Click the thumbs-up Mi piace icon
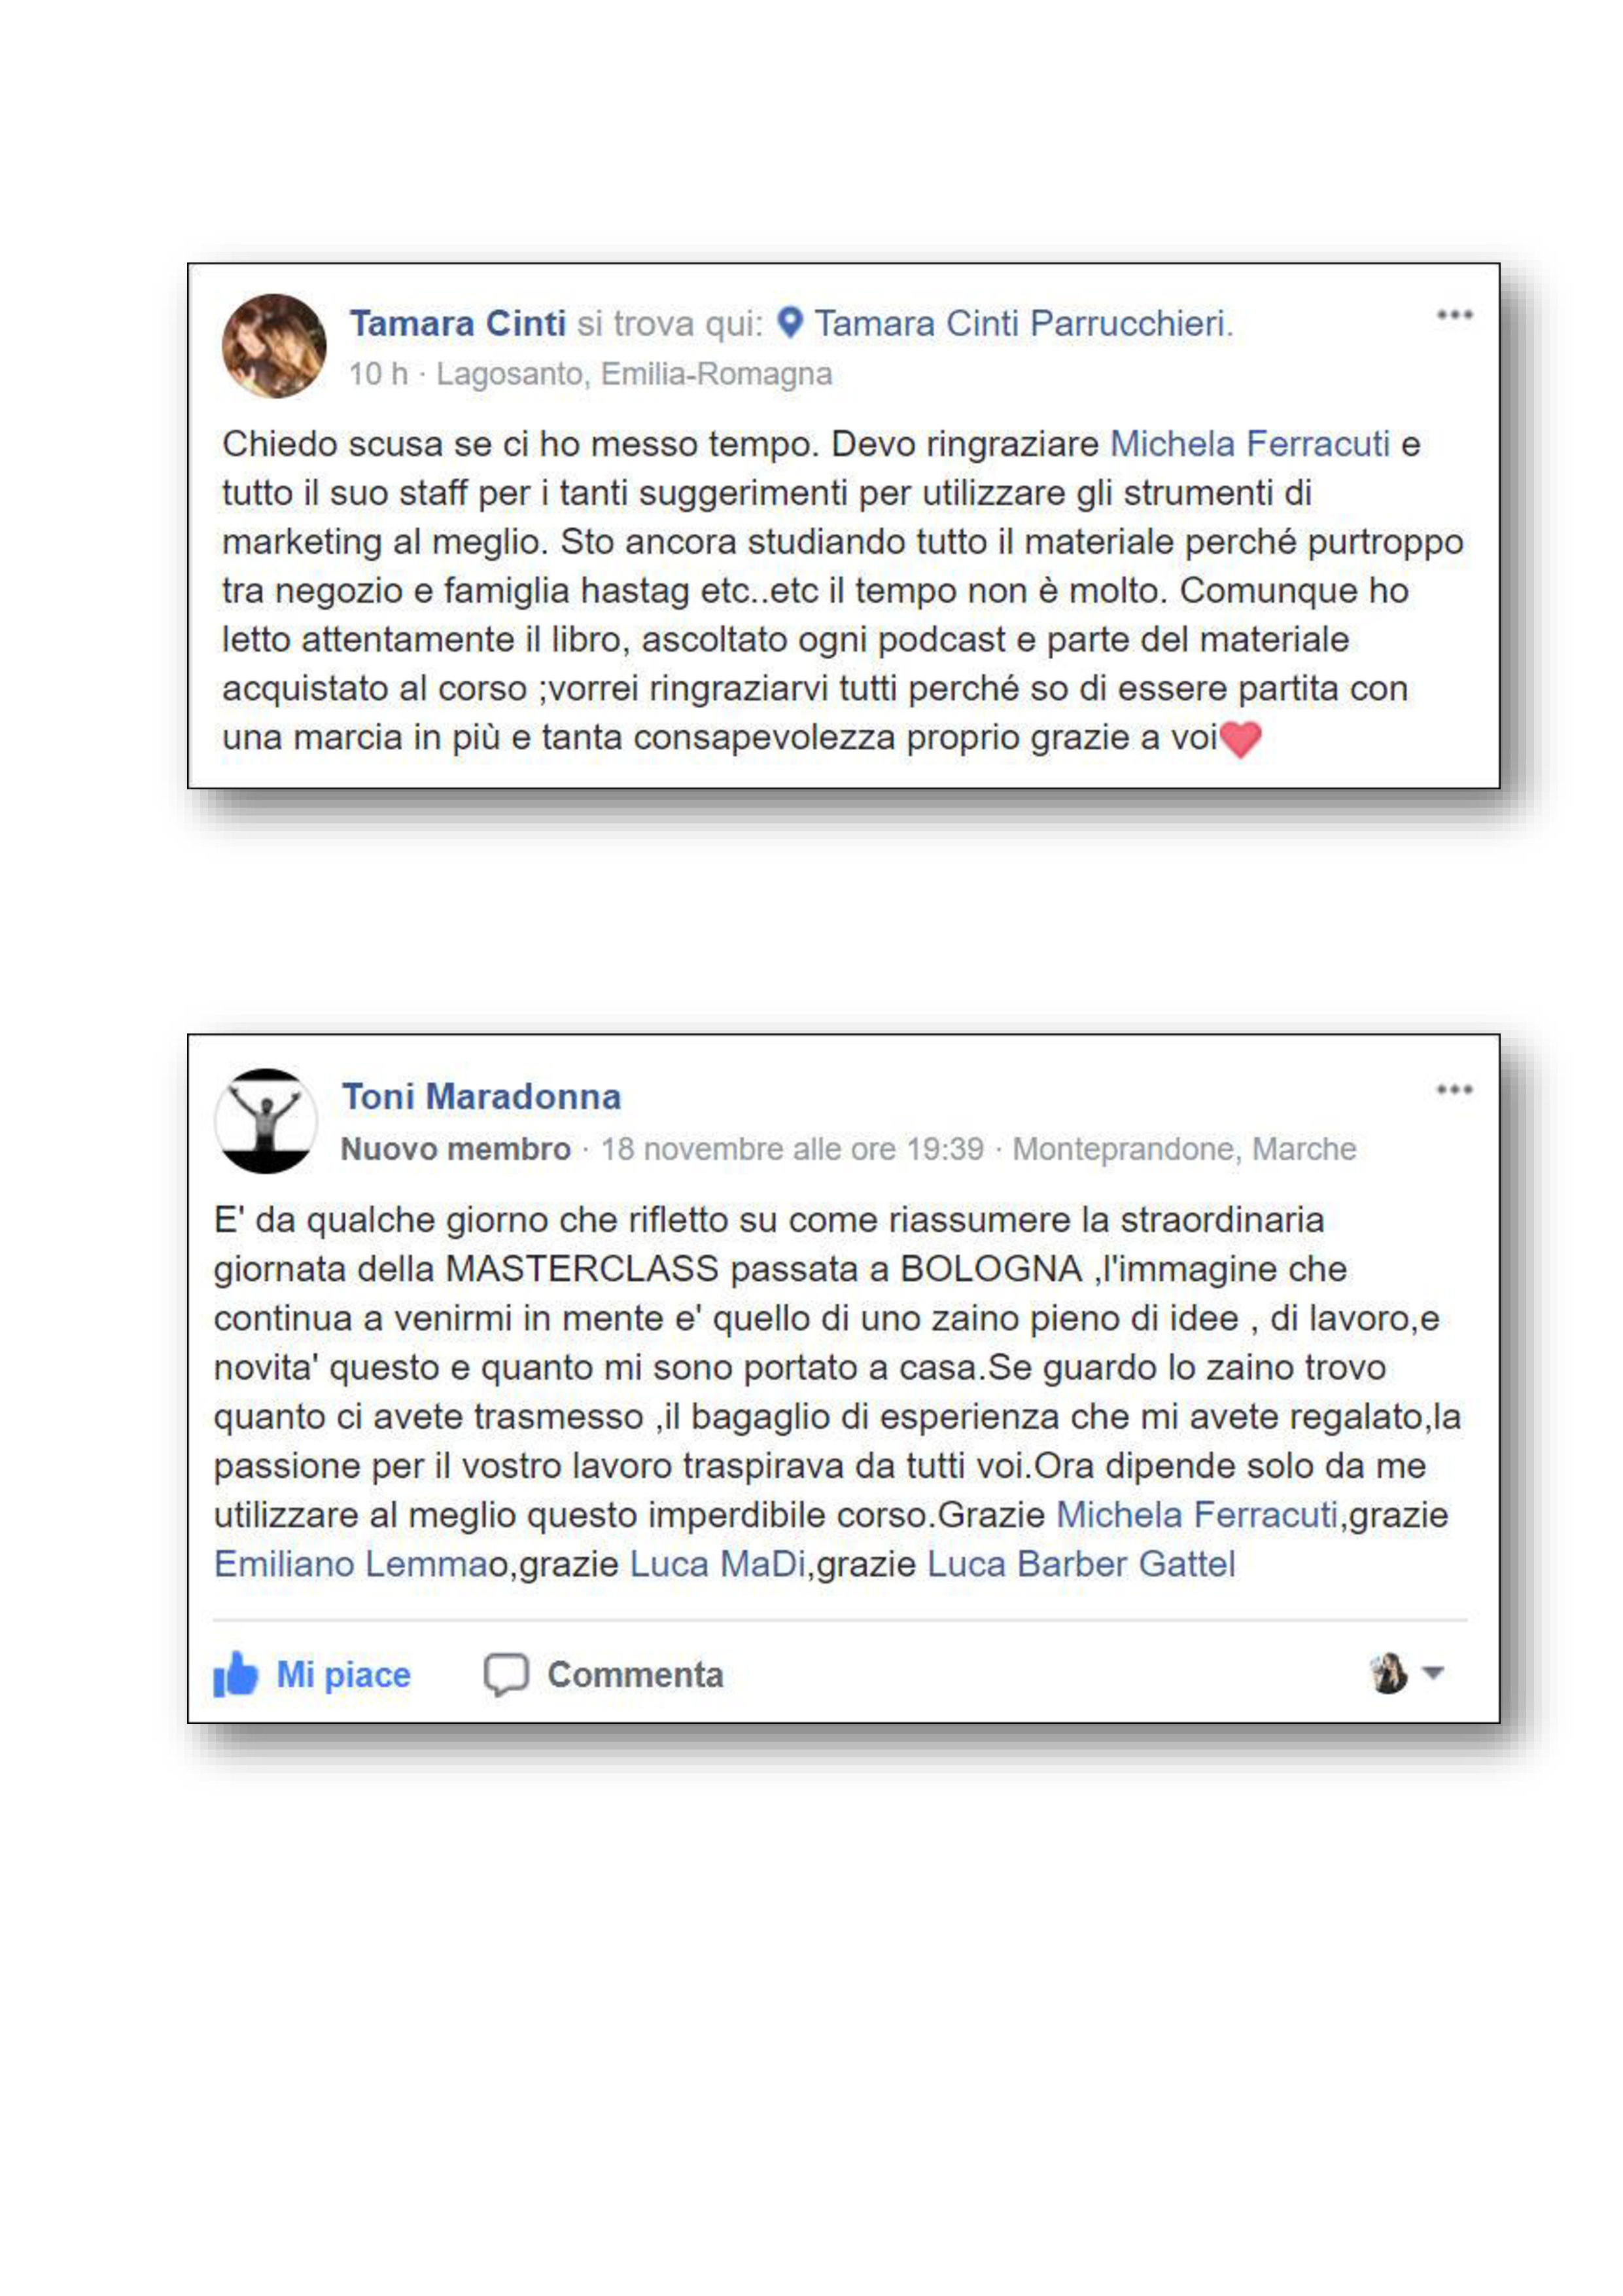Screen dimensions: 1623x2296 [236, 1674]
